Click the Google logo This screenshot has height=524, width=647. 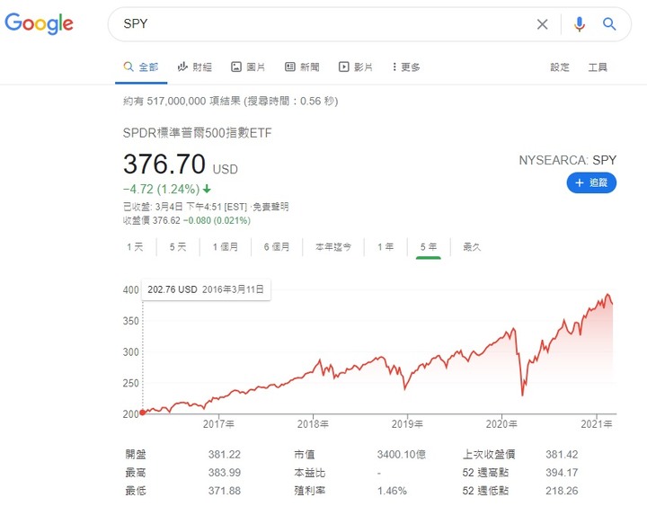(39, 23)
